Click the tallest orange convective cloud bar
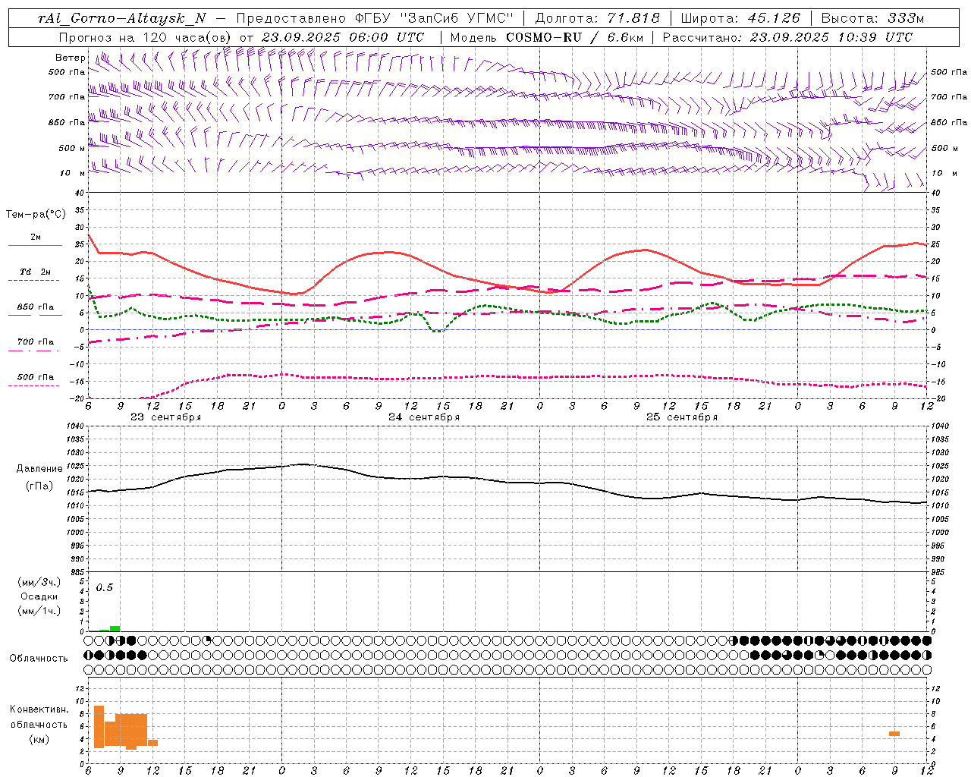The width and height of the screenshot is (971, 777). coord(99,727)
